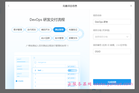Viewport: 139px width, 93px height.
Task: Select the 编码开发 step pill
Action: 45,30
